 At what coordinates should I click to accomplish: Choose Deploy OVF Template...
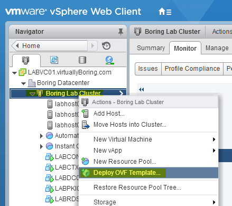(149, 173)
